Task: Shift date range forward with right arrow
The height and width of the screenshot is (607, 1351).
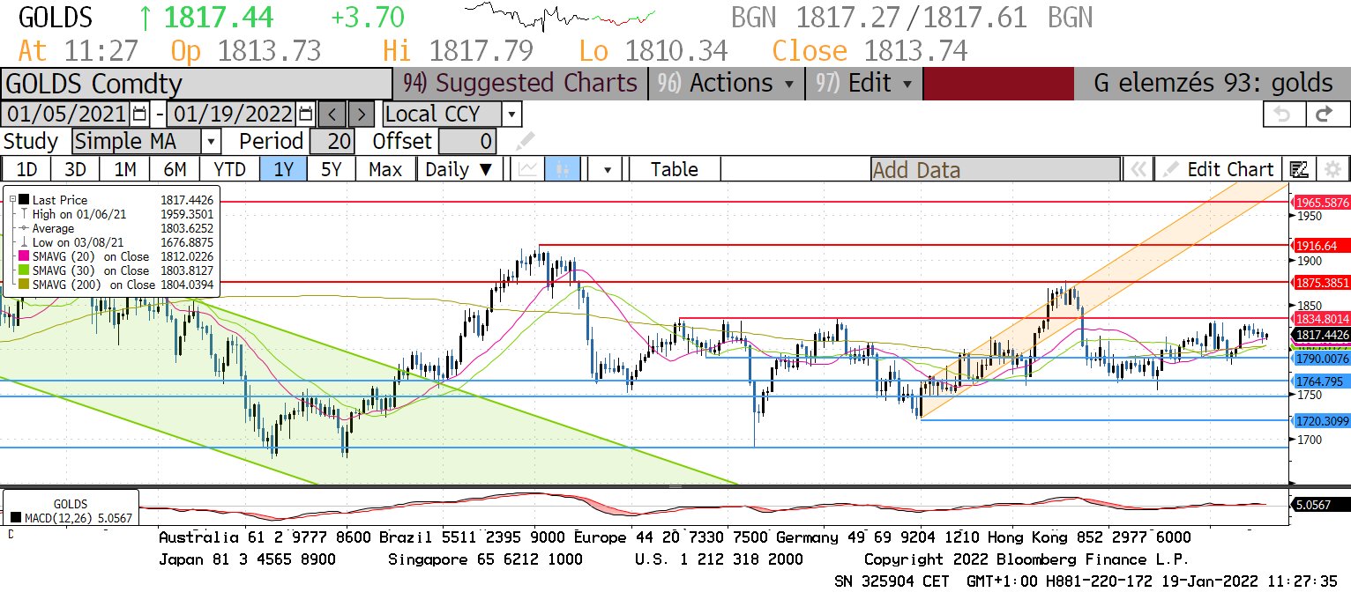Action: tap(362, 115)
